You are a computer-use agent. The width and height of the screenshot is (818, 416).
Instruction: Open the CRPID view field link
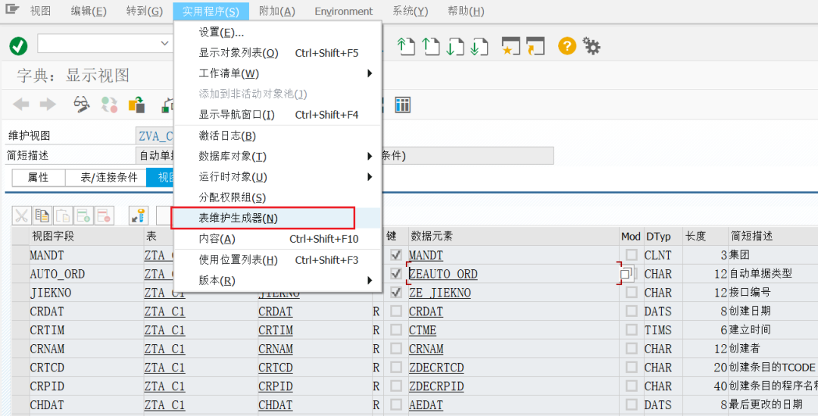(276, 387)
